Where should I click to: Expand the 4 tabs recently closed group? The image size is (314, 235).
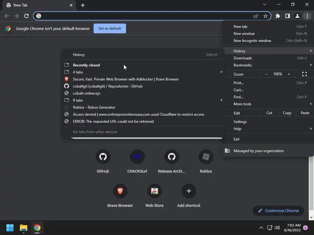[x=143, y=72]
